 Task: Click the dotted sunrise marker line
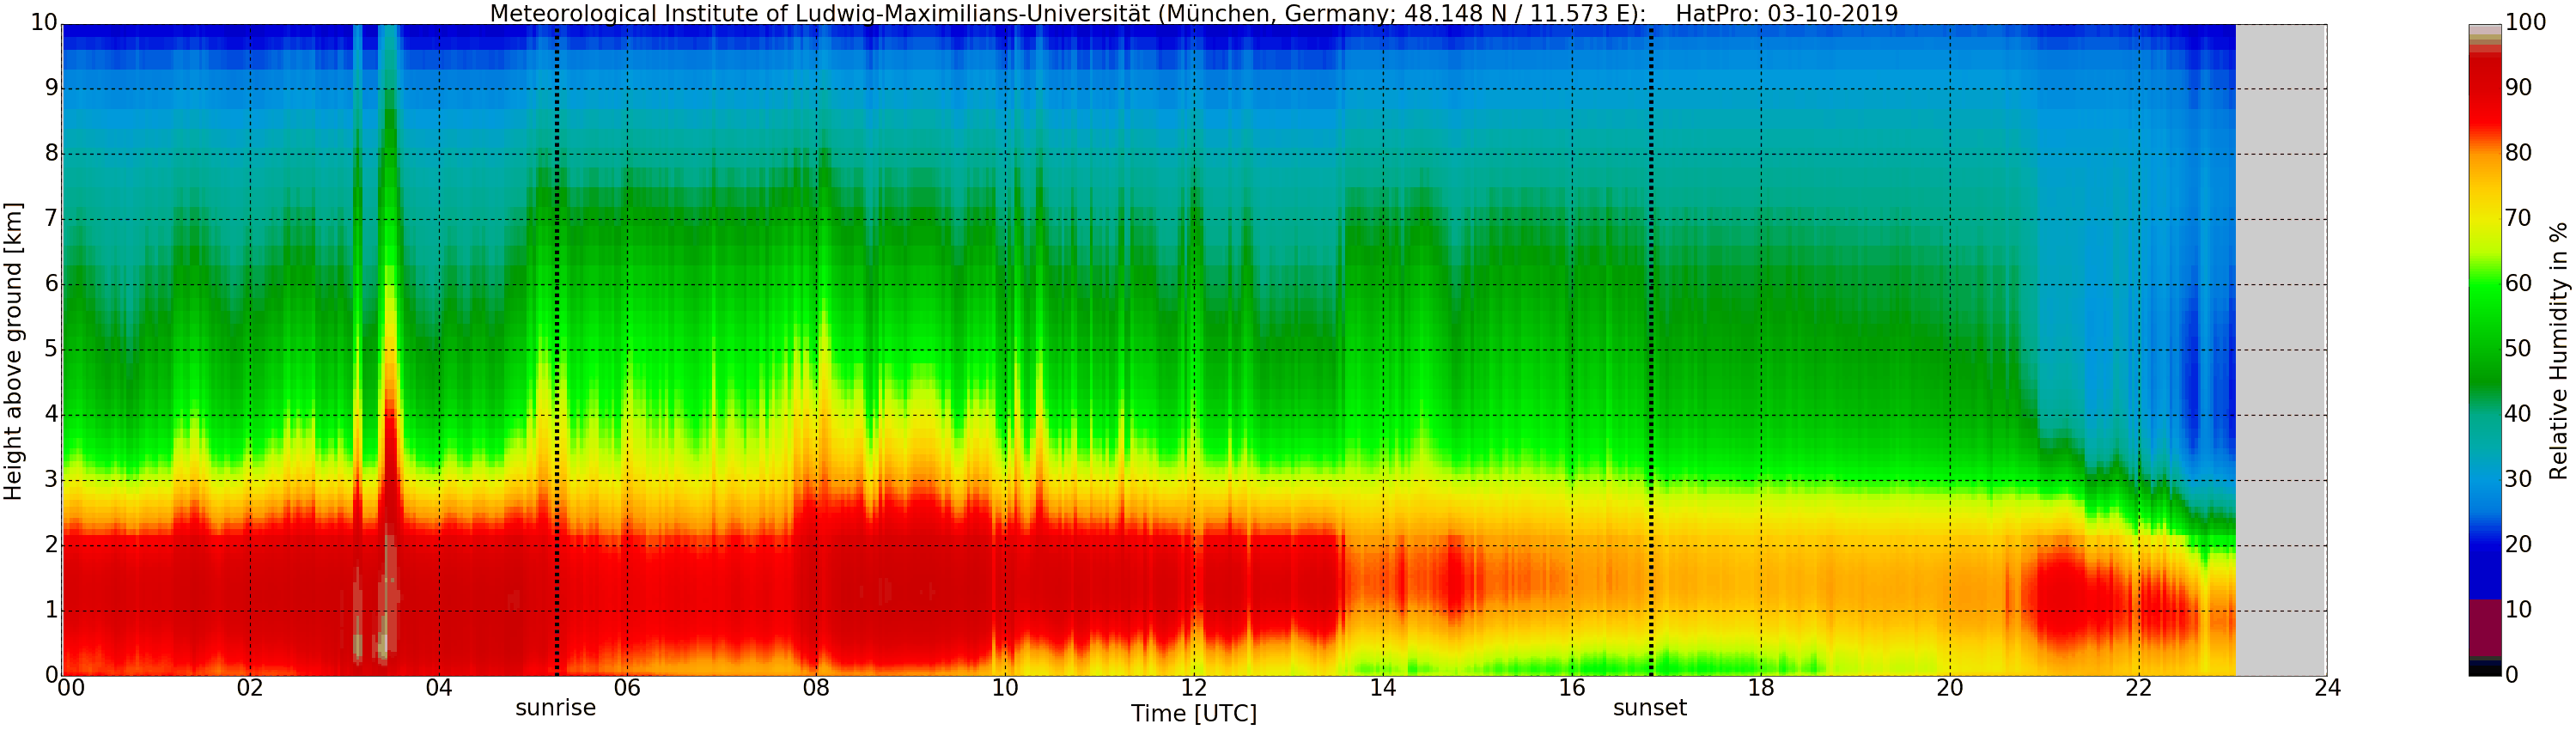pos(557,350)
